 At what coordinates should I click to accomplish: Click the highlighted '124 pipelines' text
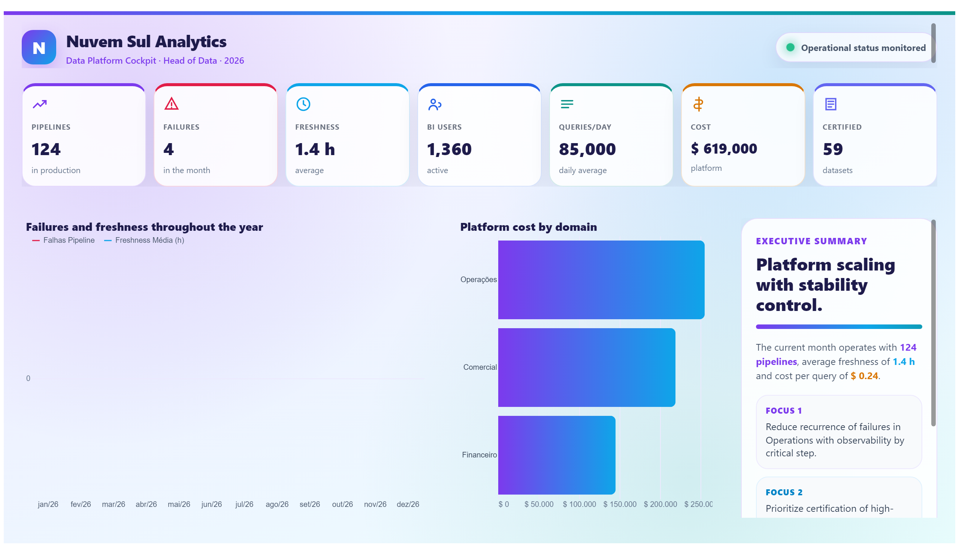pos(836,354)
